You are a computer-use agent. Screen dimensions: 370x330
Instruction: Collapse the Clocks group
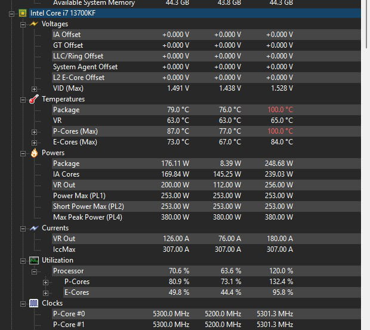(x=23, y=304)
